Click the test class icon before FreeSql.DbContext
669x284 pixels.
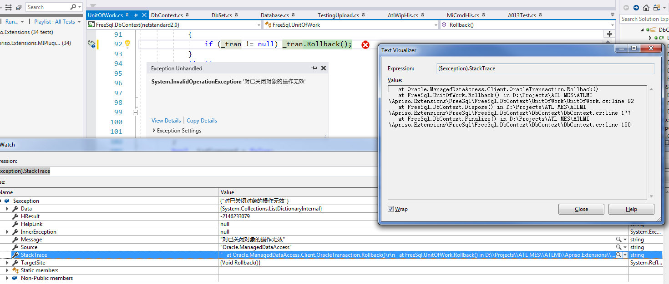pos(91,24)
